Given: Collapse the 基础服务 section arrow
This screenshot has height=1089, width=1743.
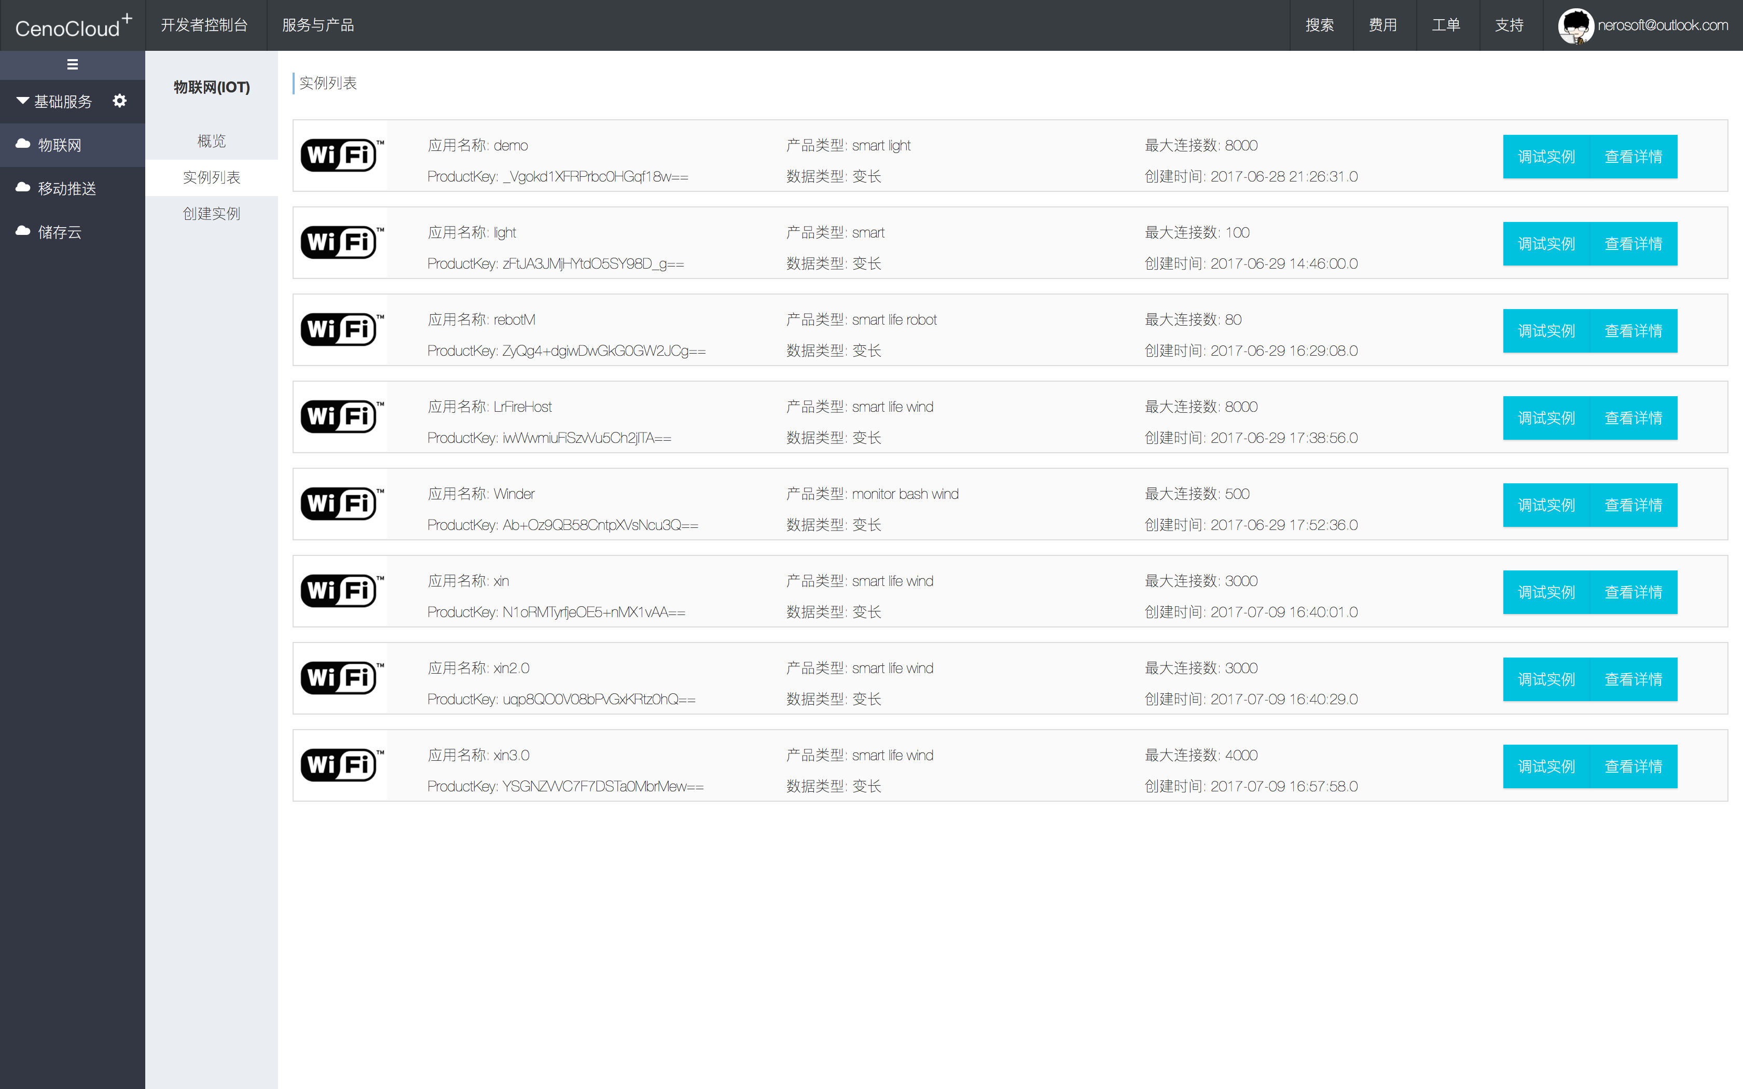Looking at the screenshot, I should coord(23,101).
